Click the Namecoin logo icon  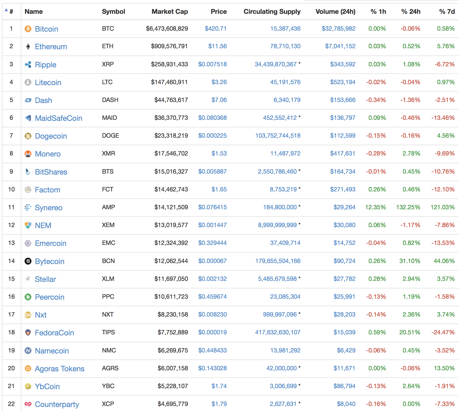28,351
